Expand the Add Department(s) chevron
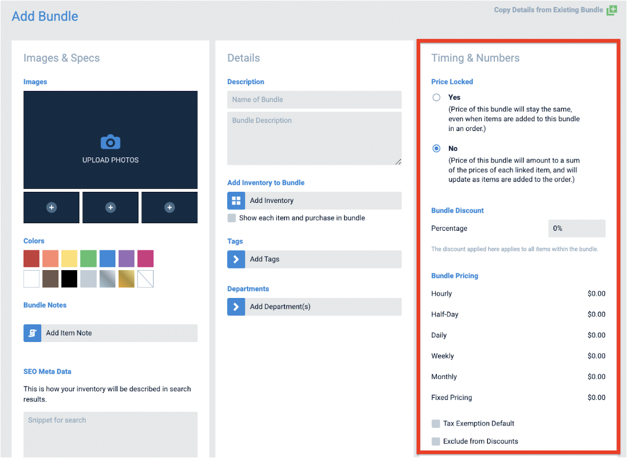 coord(236,307)
